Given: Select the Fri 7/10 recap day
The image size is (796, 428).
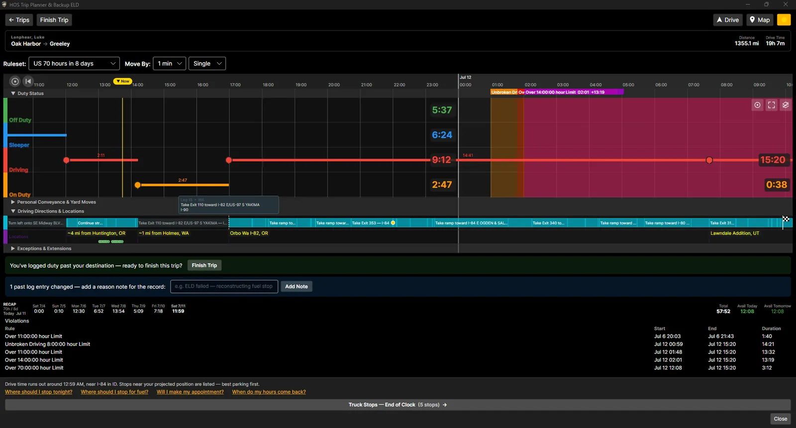Looking at the screenshot, I should click(158, 309).
